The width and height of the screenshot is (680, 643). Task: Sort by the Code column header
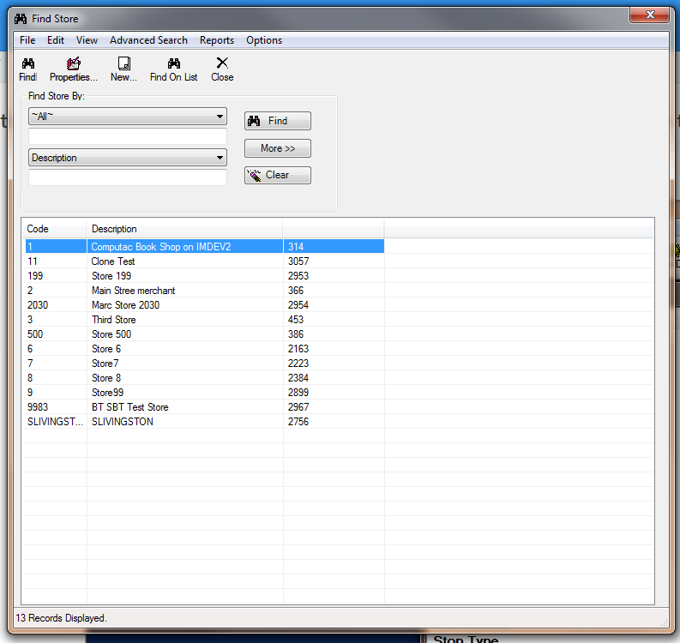pos(54,229)
